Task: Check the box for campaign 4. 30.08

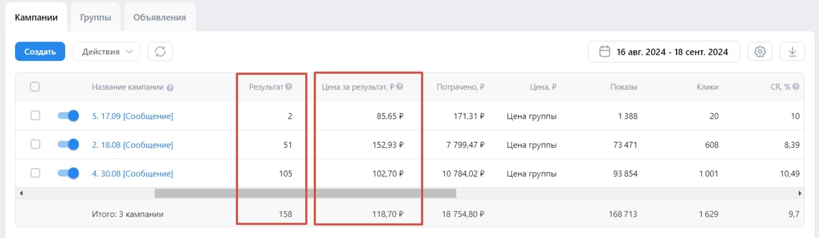Action: 35,173
